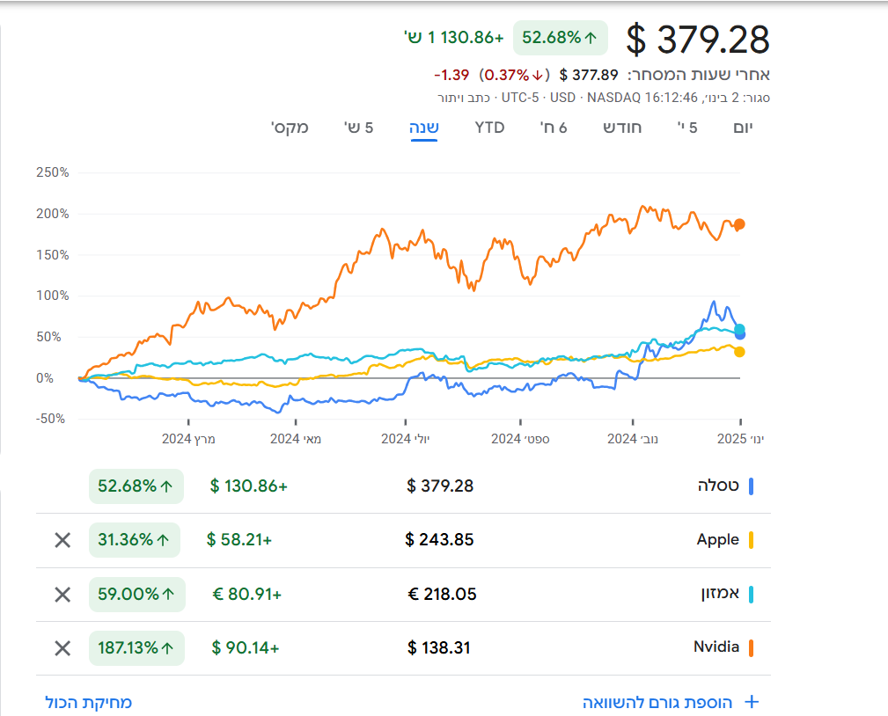
Task: Click Apple's 31.36% change badge
Action: pos(135,540)
